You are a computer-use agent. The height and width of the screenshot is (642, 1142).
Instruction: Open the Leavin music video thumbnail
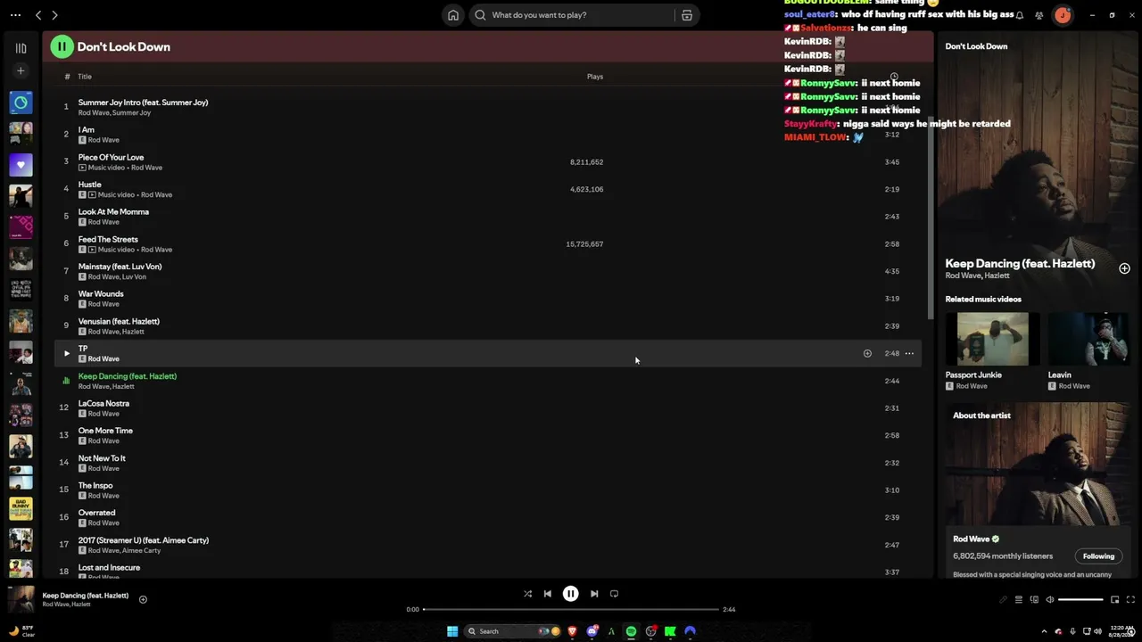(1088, 339)
